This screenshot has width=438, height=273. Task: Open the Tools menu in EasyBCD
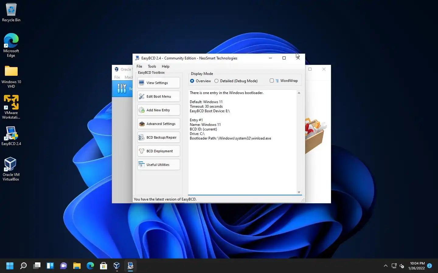click(152, 66)
